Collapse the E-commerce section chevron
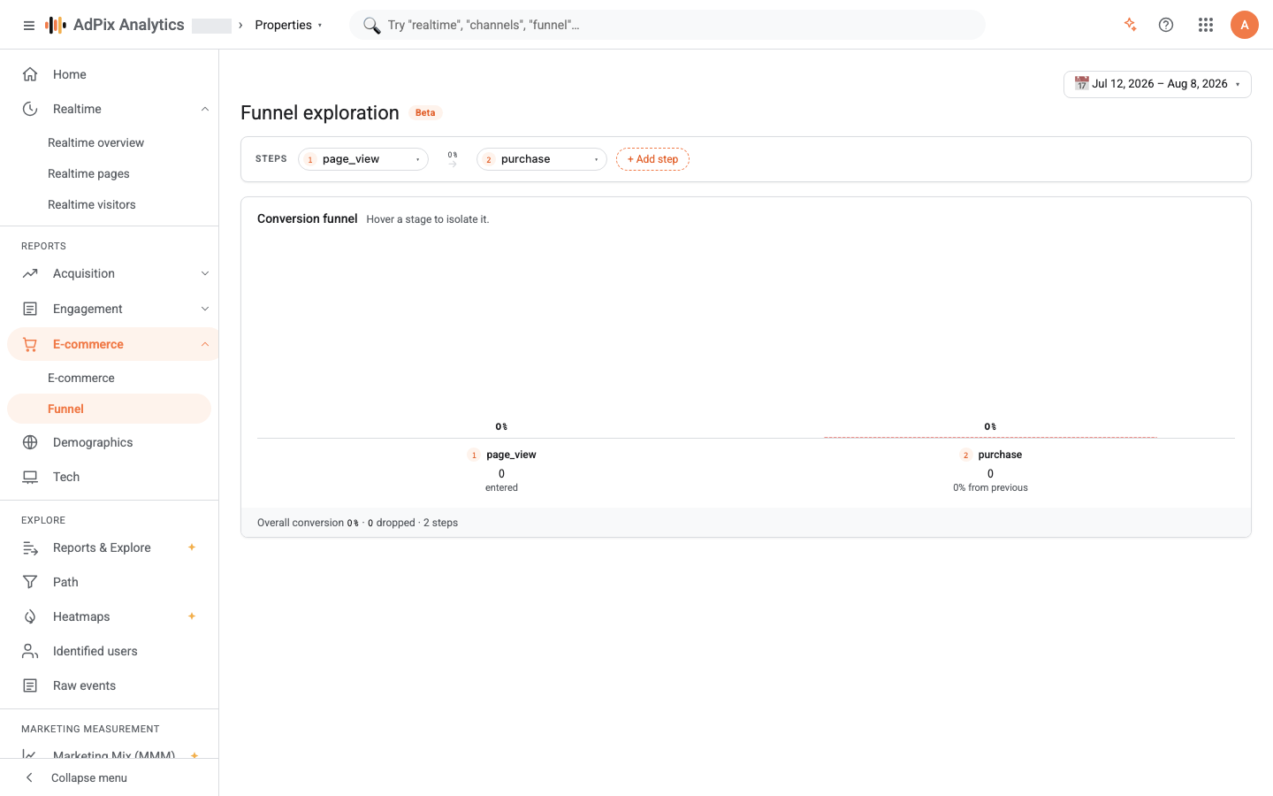Viewport: 1273px width, 796px height. pos(205,344)
